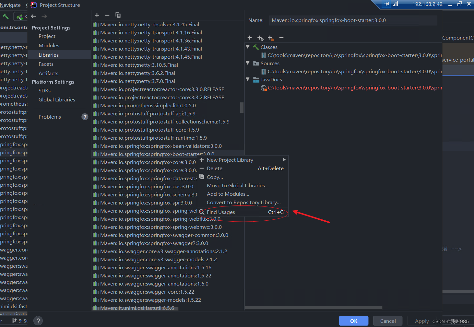Select library io.prometheus:simpleclient:0.5.0

pos(168,106)
